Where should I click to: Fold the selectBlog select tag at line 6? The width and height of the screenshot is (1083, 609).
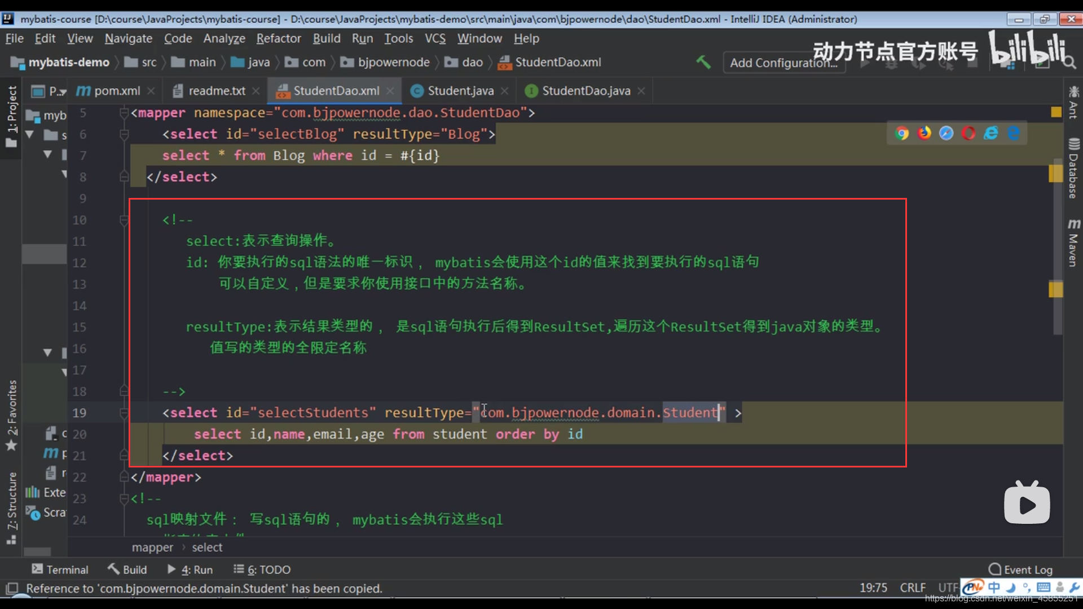point(124,134)
